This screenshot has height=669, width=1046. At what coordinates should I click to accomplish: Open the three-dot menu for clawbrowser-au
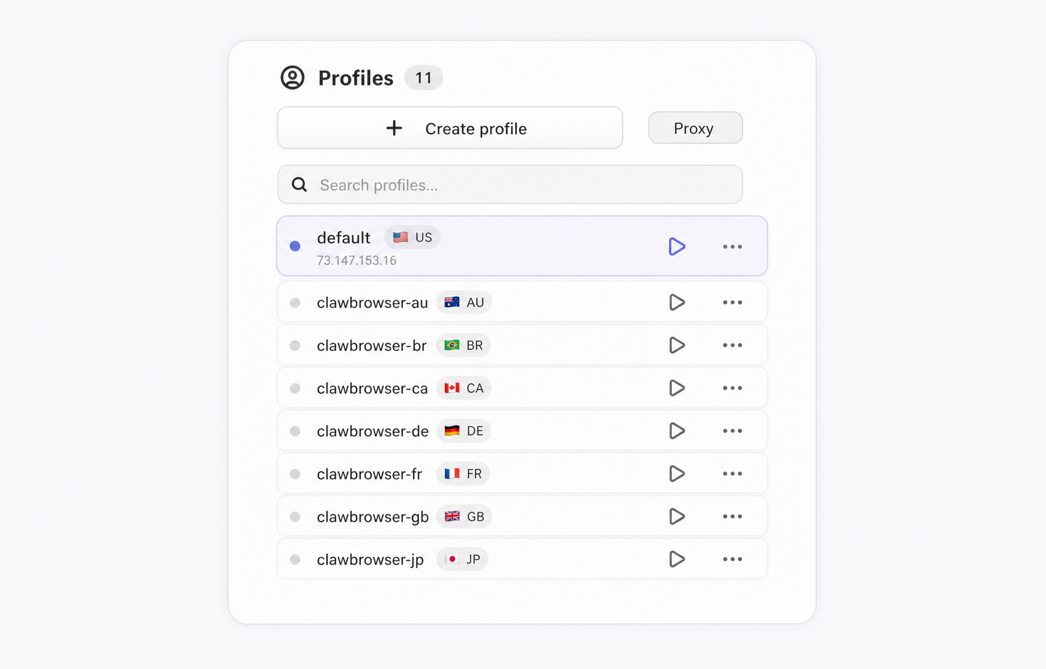point(732,302)
